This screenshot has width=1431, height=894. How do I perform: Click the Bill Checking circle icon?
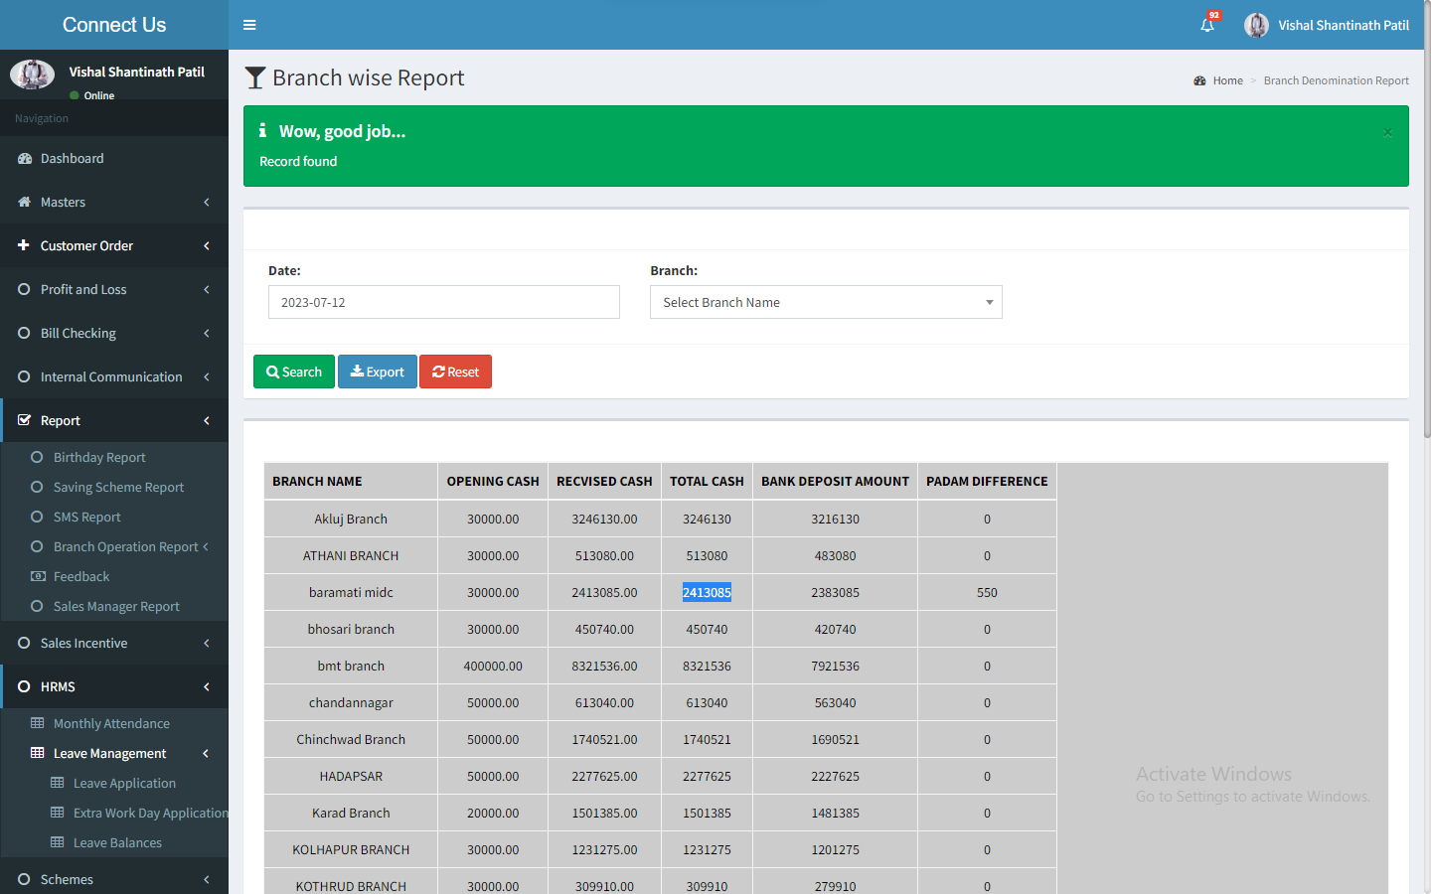click(x=24, y=333)
